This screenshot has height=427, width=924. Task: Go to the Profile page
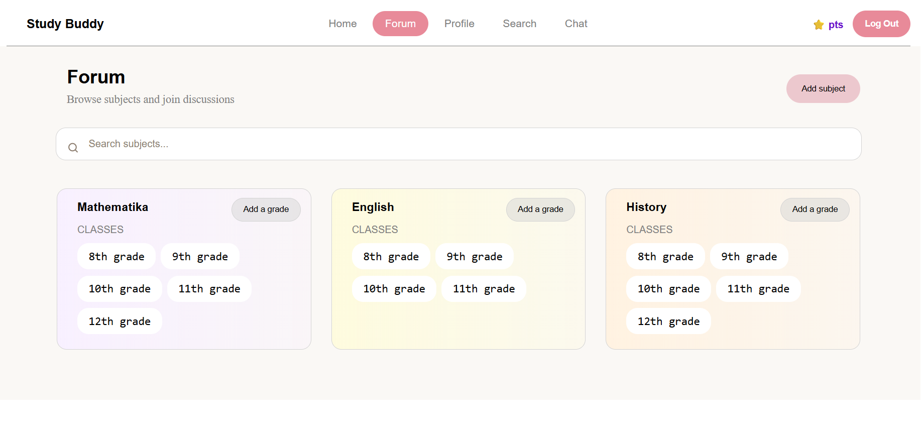point(459,24)
